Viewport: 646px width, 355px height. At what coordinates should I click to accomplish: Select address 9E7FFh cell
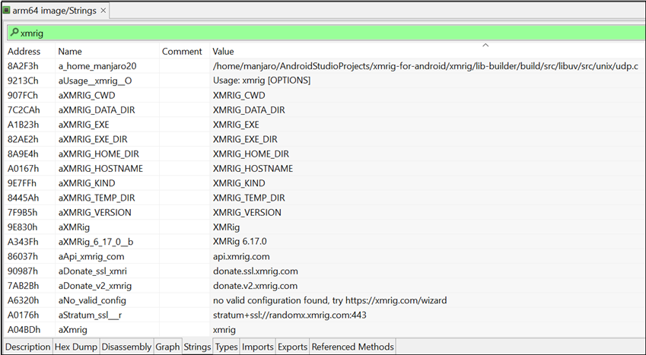point(22,183)
